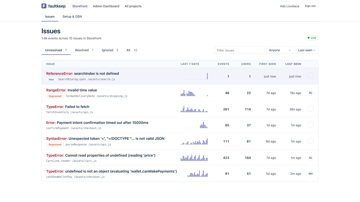The image size is (360, 202).
Task: Open the wallet.canMakePayments TypeError issue
Action: point(111,171)
